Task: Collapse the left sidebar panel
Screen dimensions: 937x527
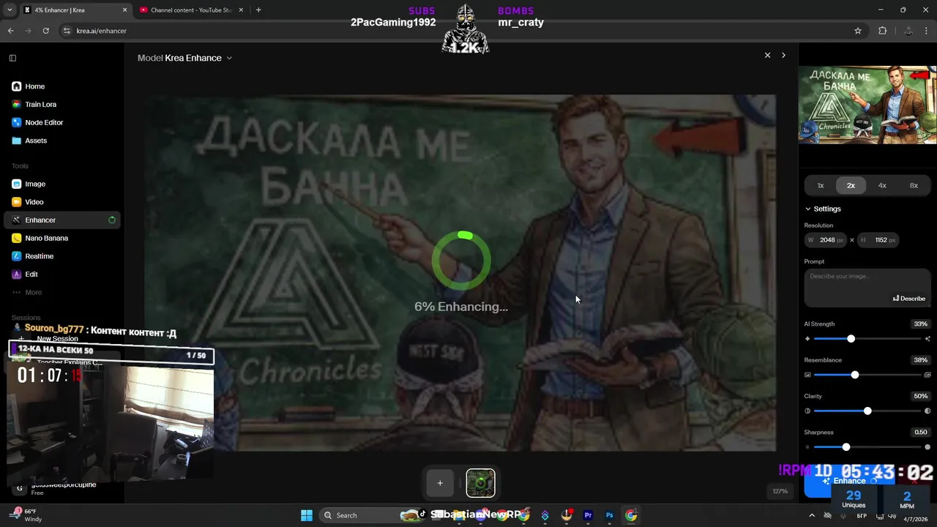Action: click(x=12, y=58)
